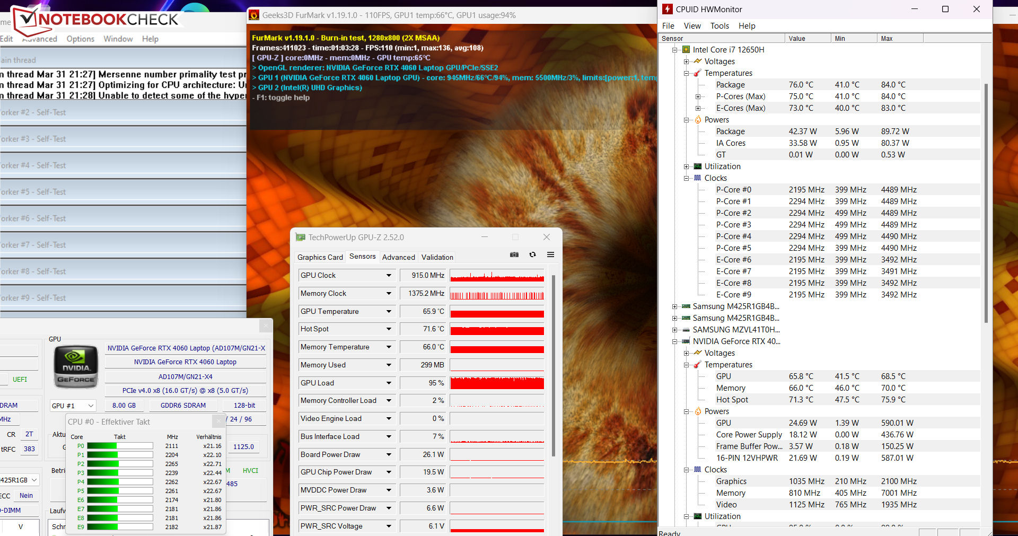The height and width of the screenshot is (536, 1018).
Task: Click the GPU-Z refresh sensors icon
Action: [532, 255]
